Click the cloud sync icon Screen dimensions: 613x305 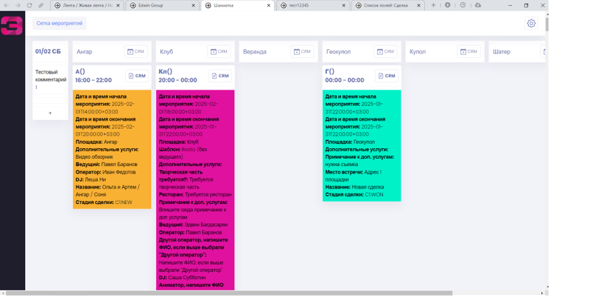(478, 5)
